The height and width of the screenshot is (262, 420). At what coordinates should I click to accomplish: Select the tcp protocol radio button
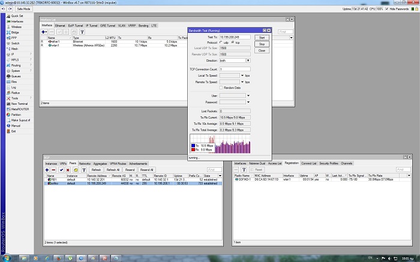(233, 43)
